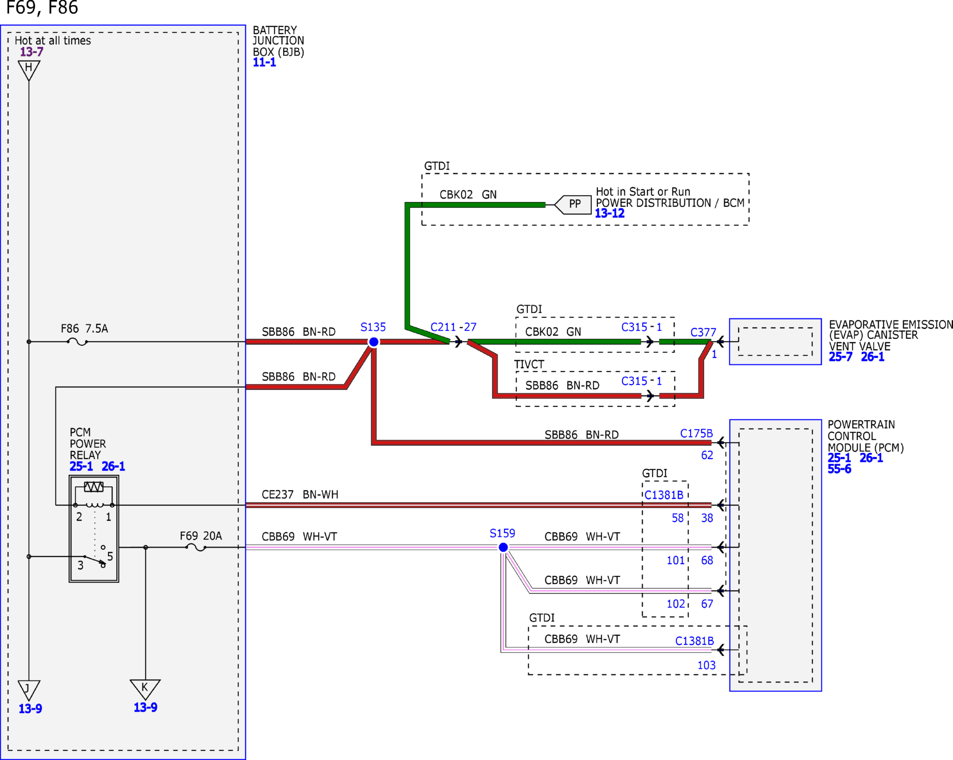953x760 pixels.
Task: Follow the 13-9 link under triangle K
Action: (145, 708)
